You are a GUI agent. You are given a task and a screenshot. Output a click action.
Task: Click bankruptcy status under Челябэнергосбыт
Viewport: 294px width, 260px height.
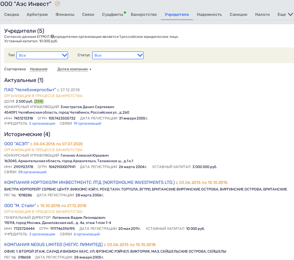[x=43, y=96]
